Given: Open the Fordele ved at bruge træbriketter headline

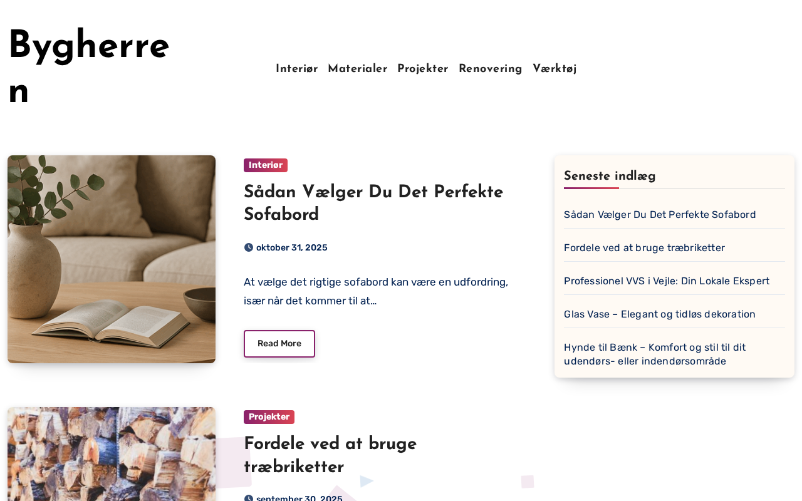Looking at the screenshot, I should [x=330, y=455].
